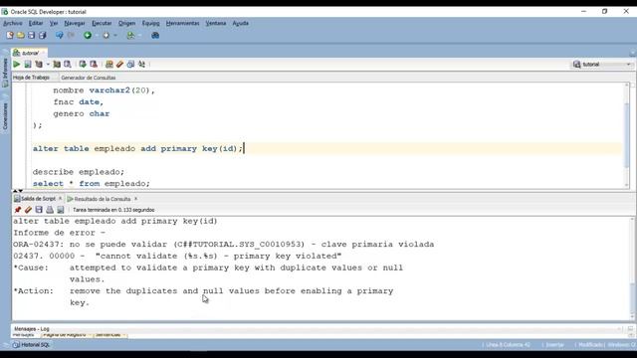The height and width of the screenshot is (358, 637).
Task: Click the editor vertical scrollbar
Action: click(626, 135)
